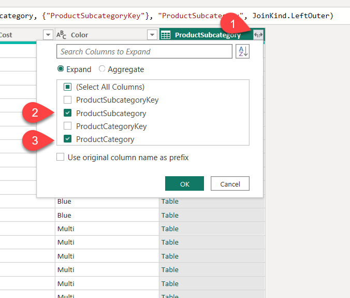Image resolution: width=350 pixels, height=298 pixels.
Task: Click the Table value beside the first Blue row
Action: pyautogui.click(x=170, y=202)
